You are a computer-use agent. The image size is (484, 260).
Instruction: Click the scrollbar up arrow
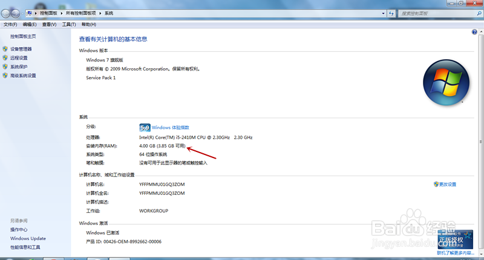coord(481,32)
